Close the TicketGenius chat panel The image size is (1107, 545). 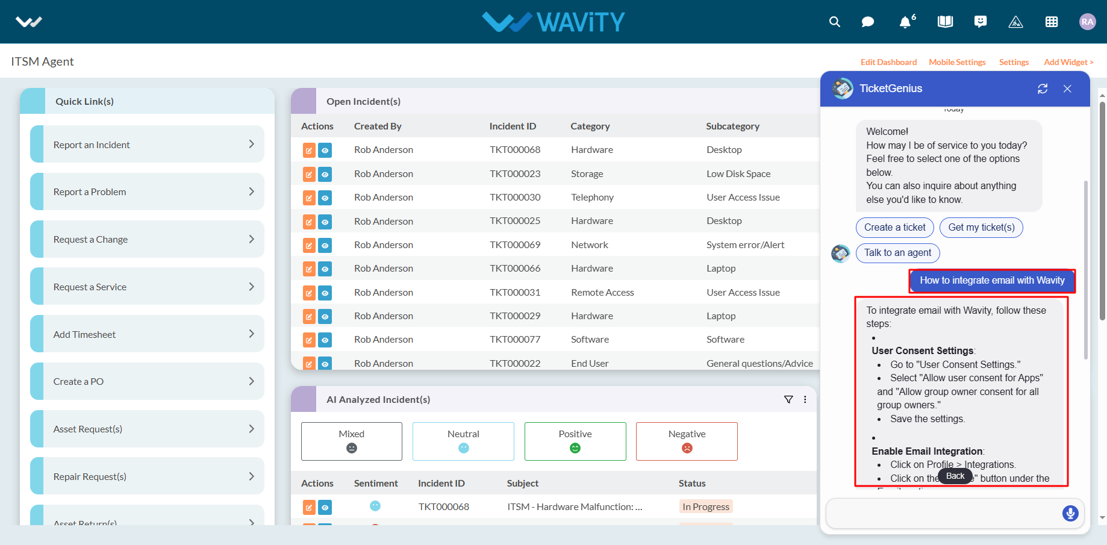(1067, 89)
